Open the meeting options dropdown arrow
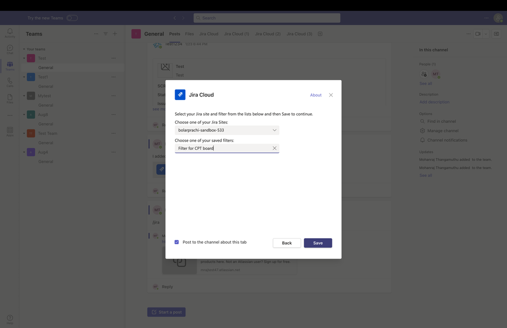Image resolution: width=507 pixels, height=328 pixels. pyautogui.click(x=486, y=34)
